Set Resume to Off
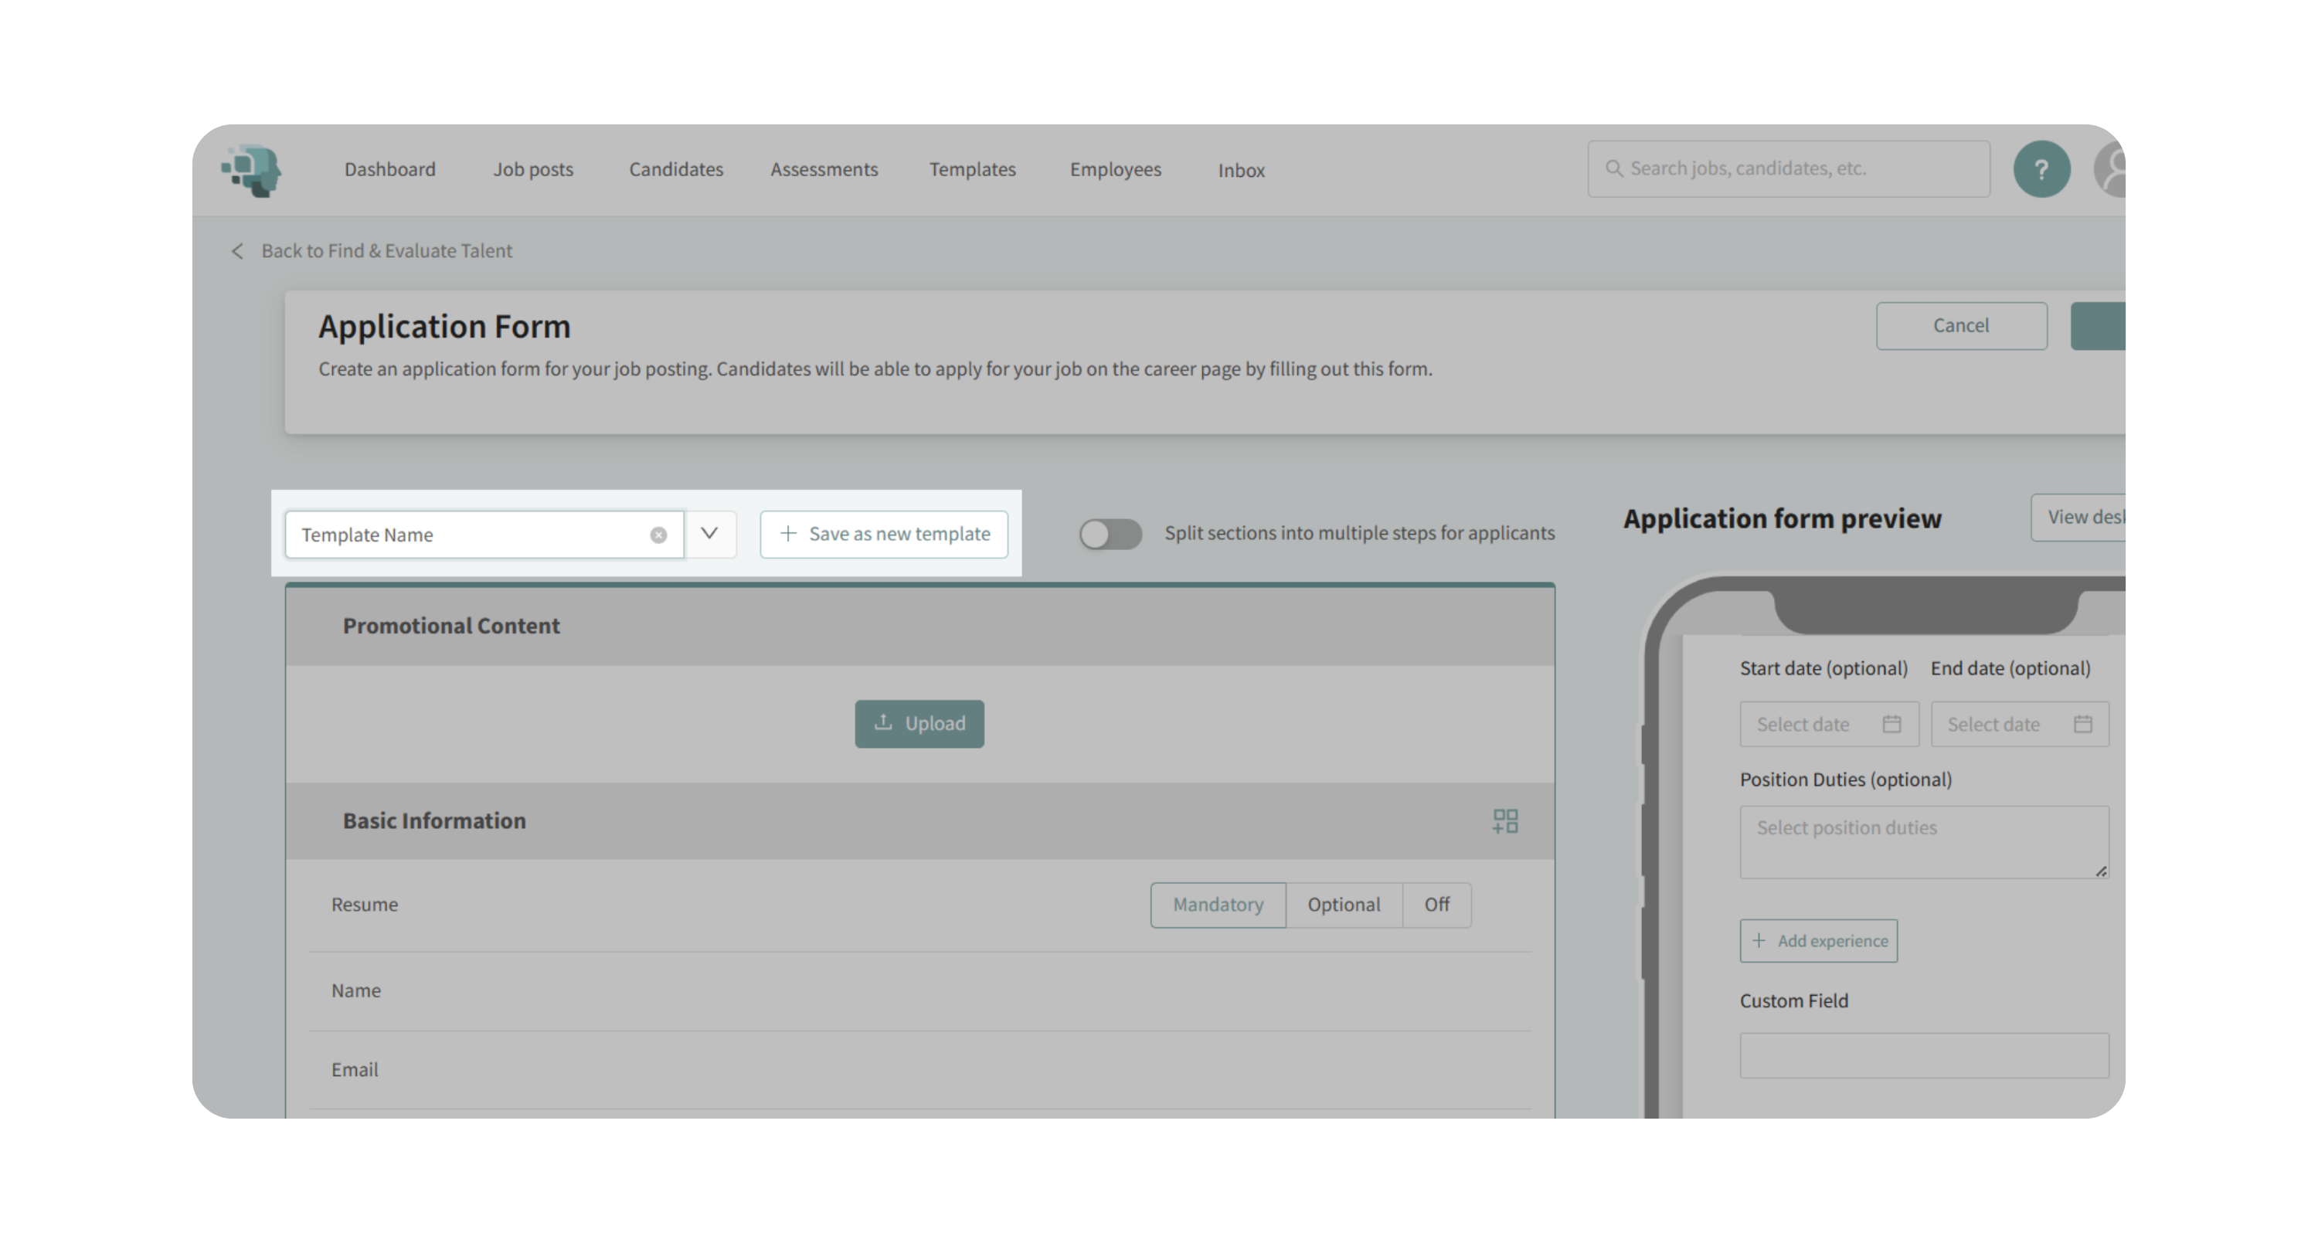This screenshot has height=1243, width=2318. (1436, 905)
